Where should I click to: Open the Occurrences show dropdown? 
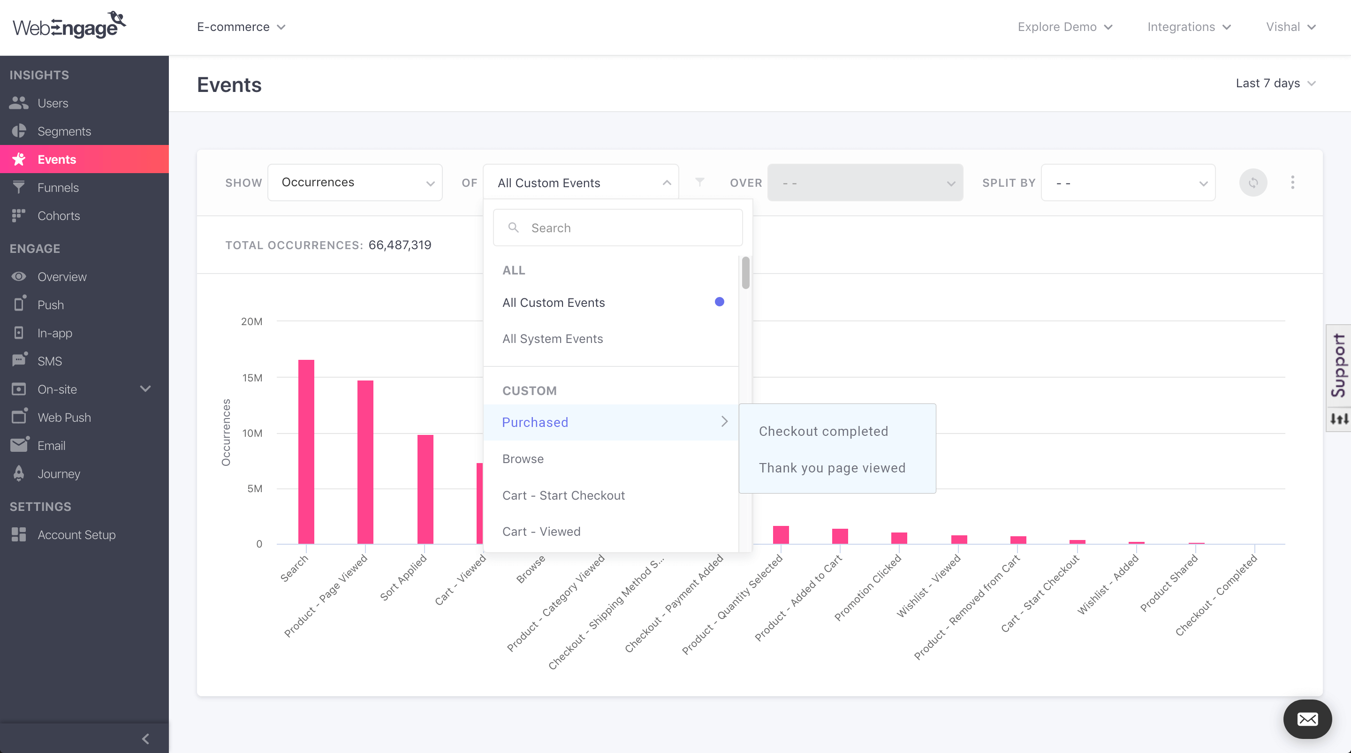[x=355, y=183]
